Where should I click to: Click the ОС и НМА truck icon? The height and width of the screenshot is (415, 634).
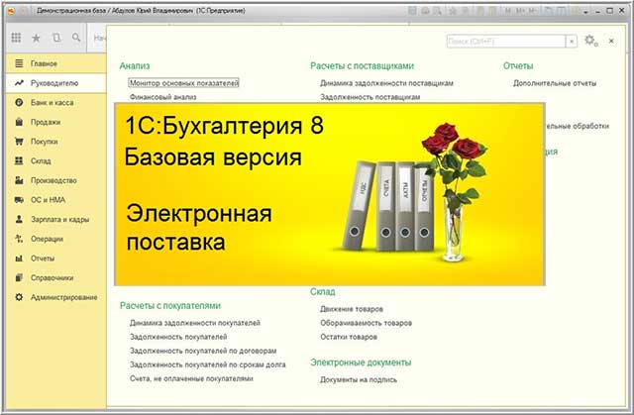point(19,200)
